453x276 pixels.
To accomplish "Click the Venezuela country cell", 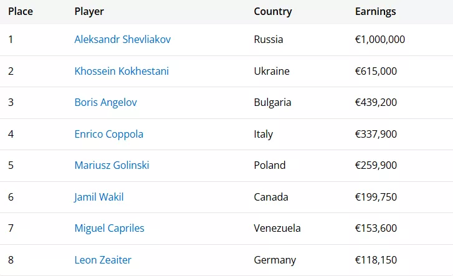I will pos(277,228).
